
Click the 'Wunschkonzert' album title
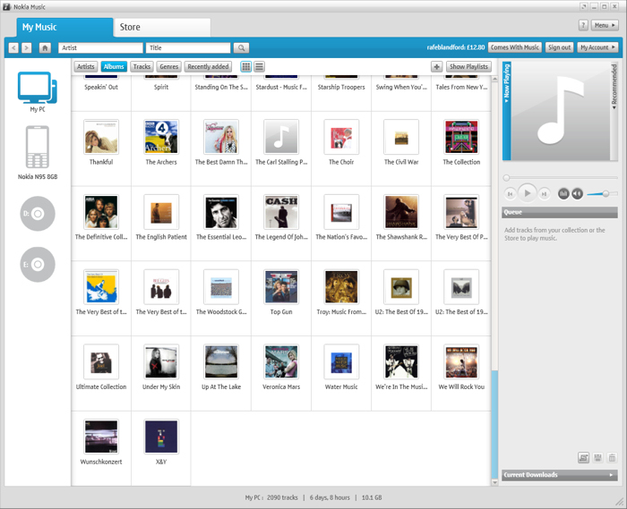click(101, 462)
